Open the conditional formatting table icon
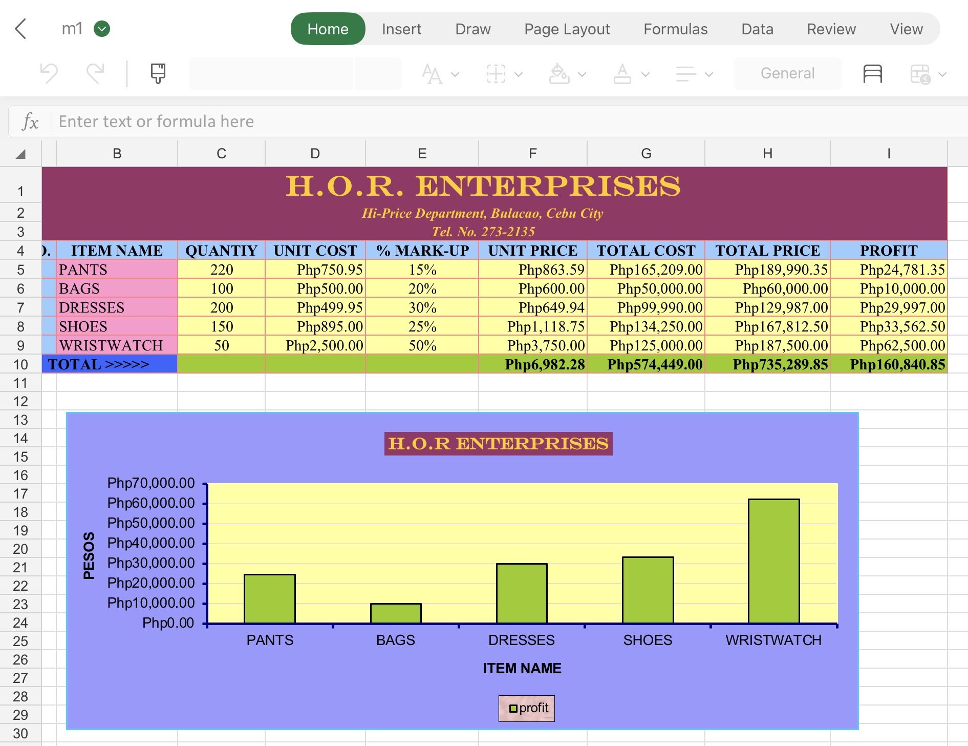Image resolution: width=968 pixels, height=746 pixels. (920, 74)
